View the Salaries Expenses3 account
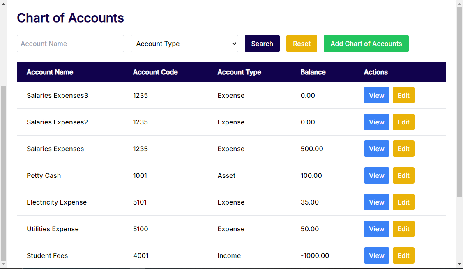This screenshot has height=269, width=463. (x=376, y=95)
